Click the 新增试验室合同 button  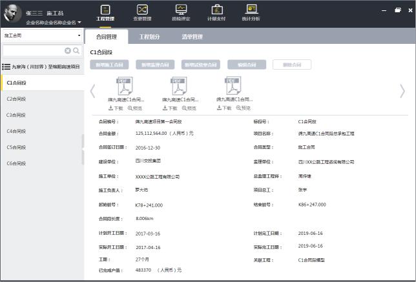click(201, 65)
